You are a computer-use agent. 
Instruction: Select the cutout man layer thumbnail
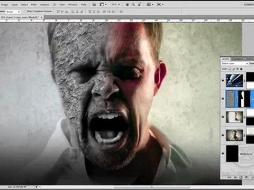tap(234, 117)
